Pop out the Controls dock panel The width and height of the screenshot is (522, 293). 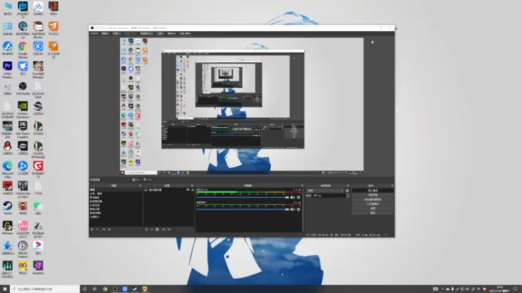tap(392, 186)
